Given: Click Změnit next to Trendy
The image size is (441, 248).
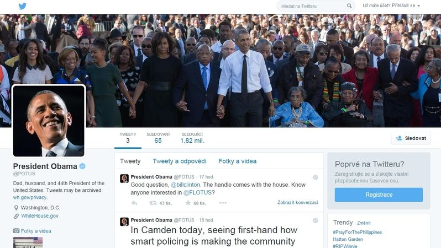Looking at the screenshot, I should click(364, 223).
